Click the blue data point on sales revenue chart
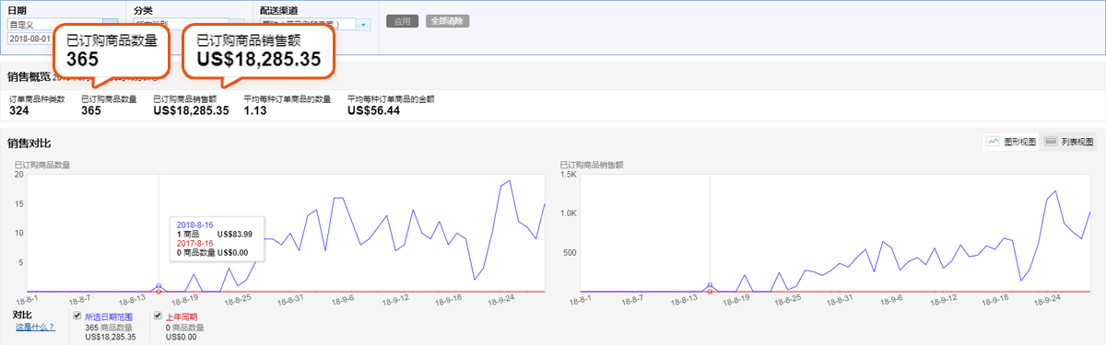The image size is (1106, 345). click(x=710, y=286)
